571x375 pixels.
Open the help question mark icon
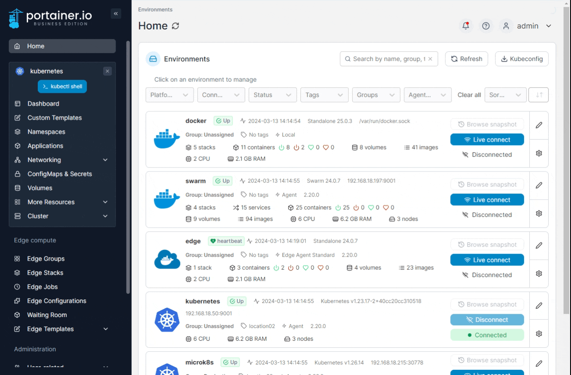486,26
